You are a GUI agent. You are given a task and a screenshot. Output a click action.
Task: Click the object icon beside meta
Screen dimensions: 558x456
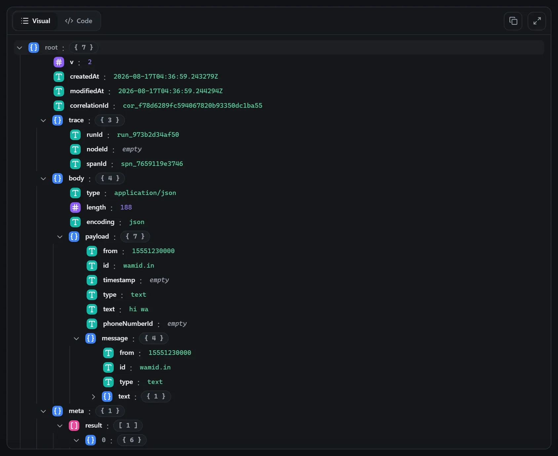pyautogui.click(x=58, y=411)
